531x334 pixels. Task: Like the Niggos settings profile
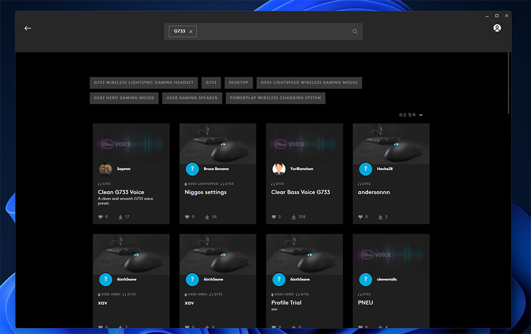click(x=187, y=216)
